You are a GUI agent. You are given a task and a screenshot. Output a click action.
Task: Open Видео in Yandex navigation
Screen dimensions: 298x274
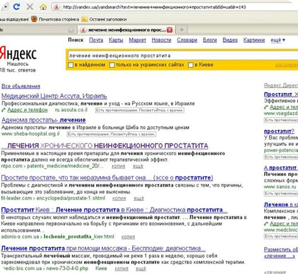pyautogui.click(x=230, y=40)
